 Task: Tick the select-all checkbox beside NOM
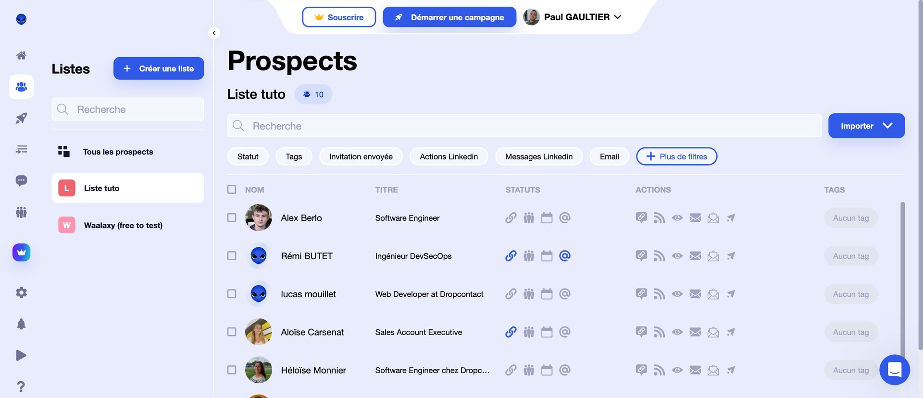click(x=232, y=190)
